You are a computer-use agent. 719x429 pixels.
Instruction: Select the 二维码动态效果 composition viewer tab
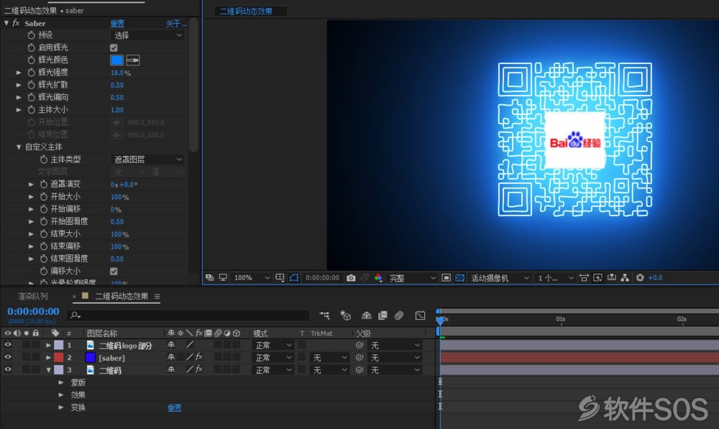click(x=246, y=11)
